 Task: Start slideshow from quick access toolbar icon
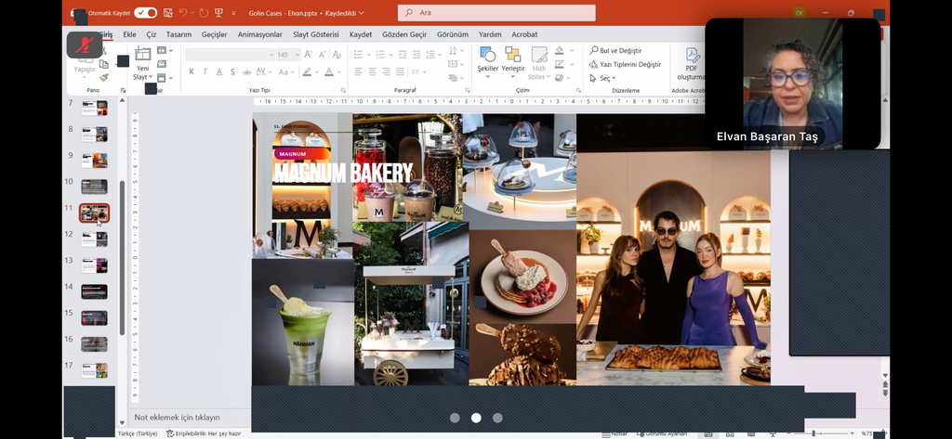click(x=219, y=13)
